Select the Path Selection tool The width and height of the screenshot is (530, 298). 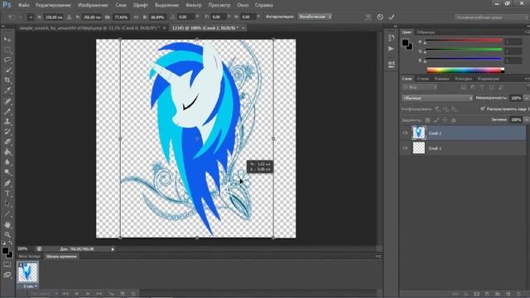pyautogui.click(x=7, y=204)
